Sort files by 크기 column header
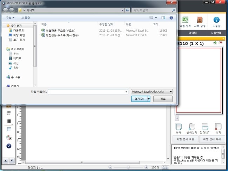 [155, 24]
